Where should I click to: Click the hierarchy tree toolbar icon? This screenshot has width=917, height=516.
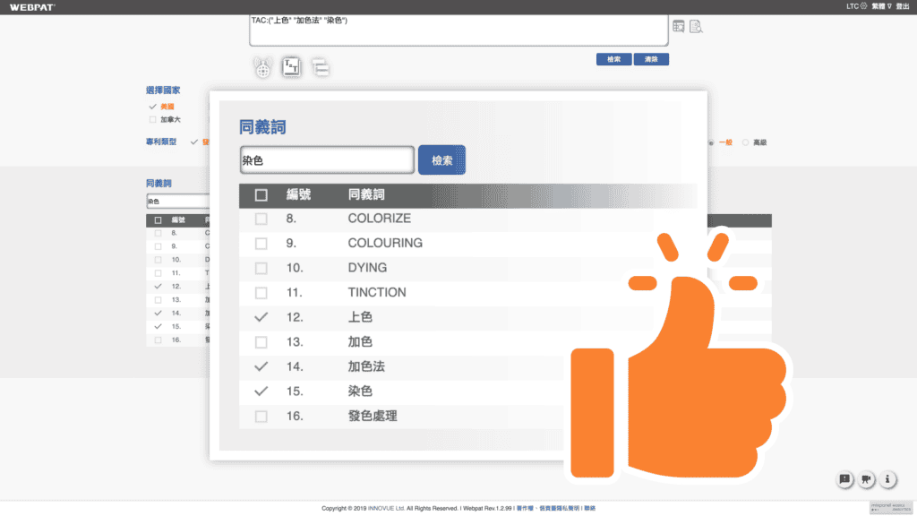321,65
